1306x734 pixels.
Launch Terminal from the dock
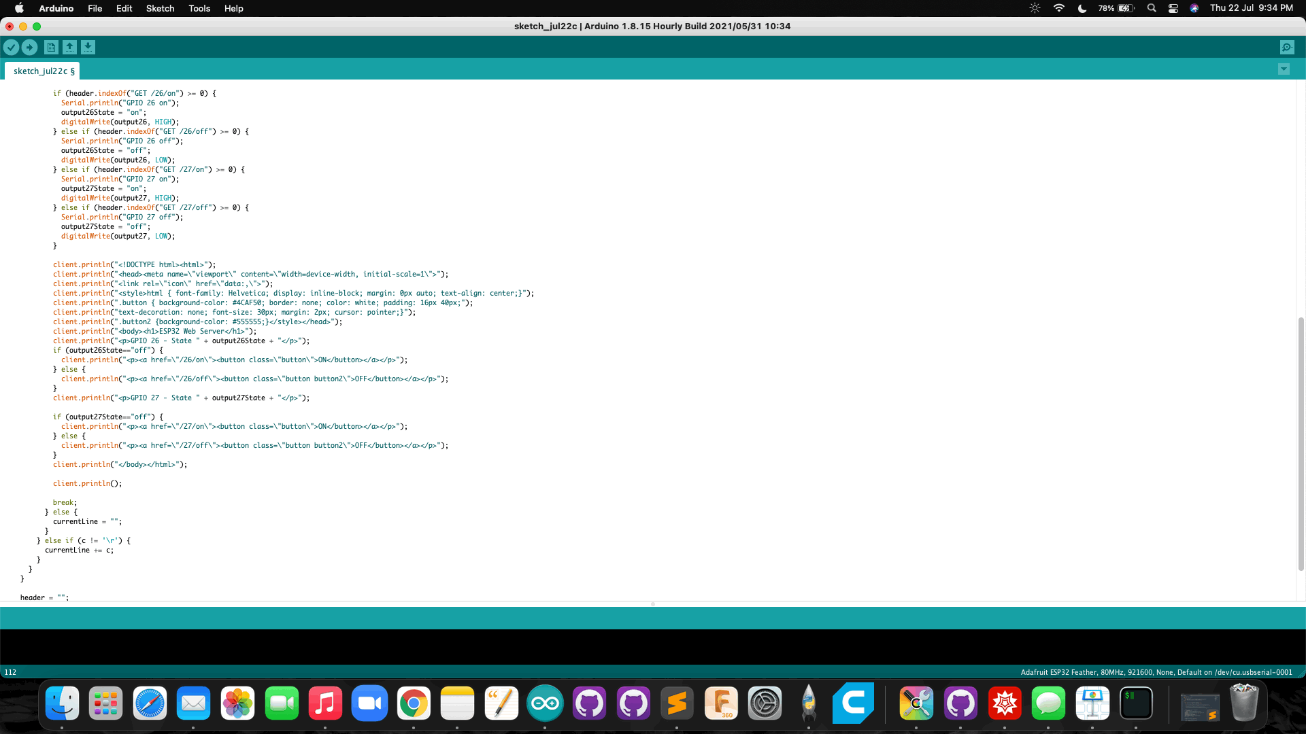pos(1136,703)
